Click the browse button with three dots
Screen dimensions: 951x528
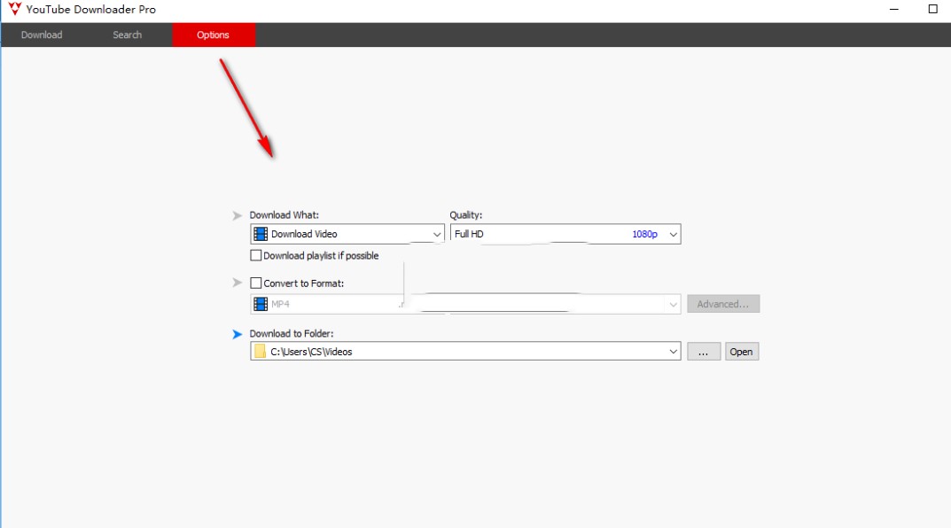click(704, 351)
